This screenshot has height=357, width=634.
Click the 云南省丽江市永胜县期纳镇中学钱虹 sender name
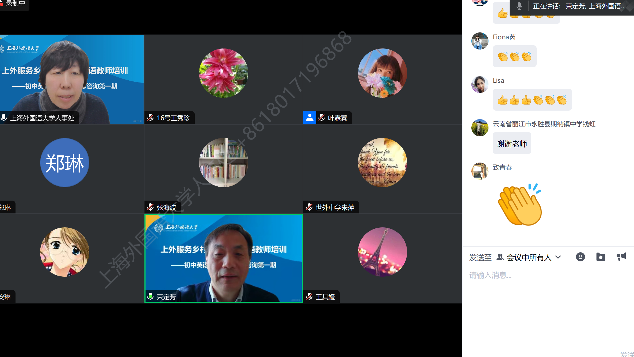[x=544, y=124]
